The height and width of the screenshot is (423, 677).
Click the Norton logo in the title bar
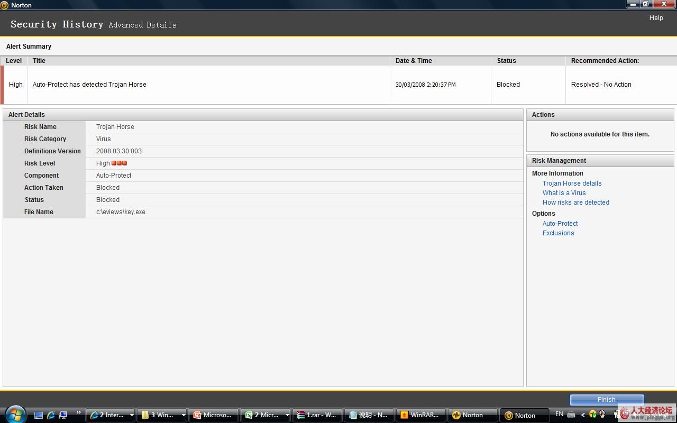click(x=4, y=5)
